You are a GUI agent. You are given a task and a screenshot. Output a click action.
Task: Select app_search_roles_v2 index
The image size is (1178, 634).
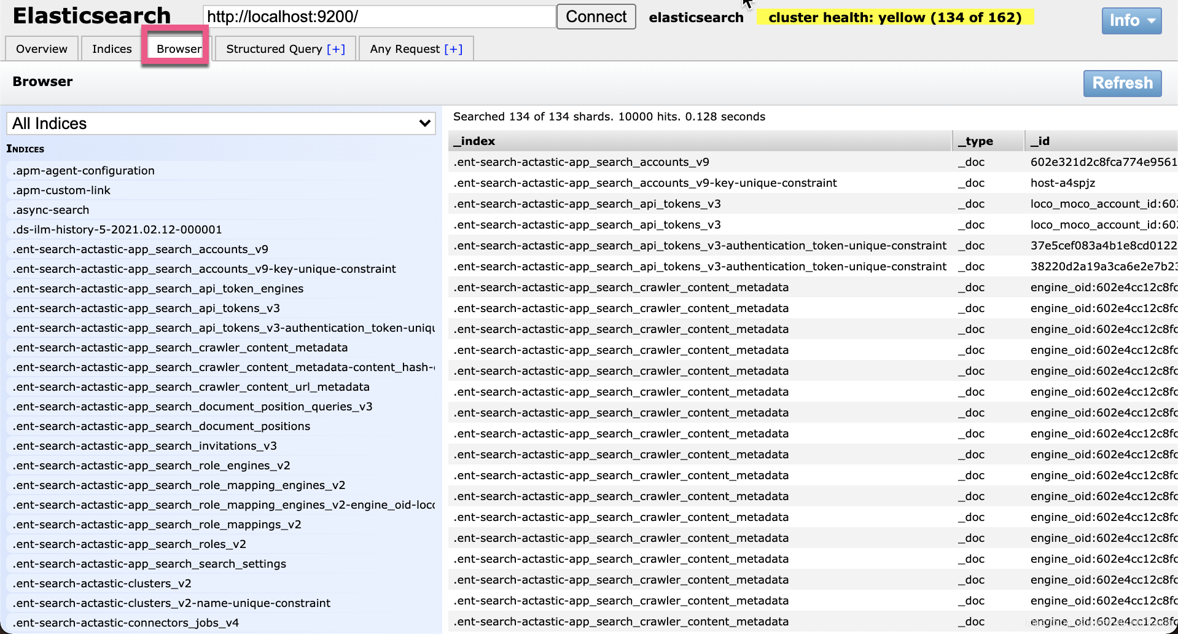[221, 544]
